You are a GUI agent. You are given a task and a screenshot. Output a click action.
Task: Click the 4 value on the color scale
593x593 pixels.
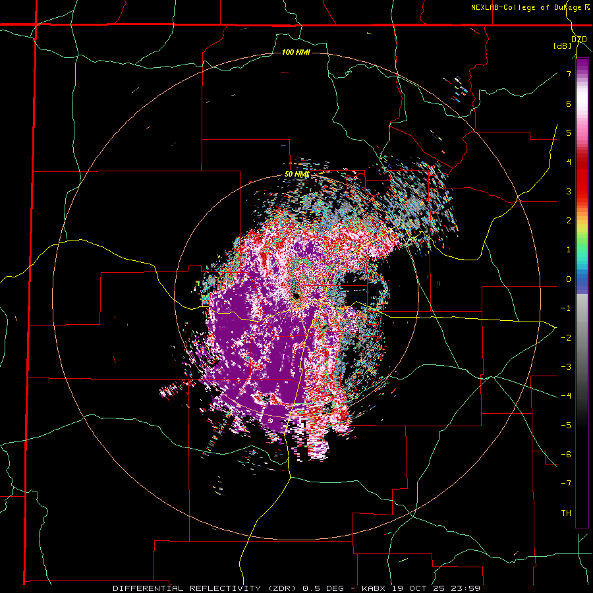[x=569, y=162]
